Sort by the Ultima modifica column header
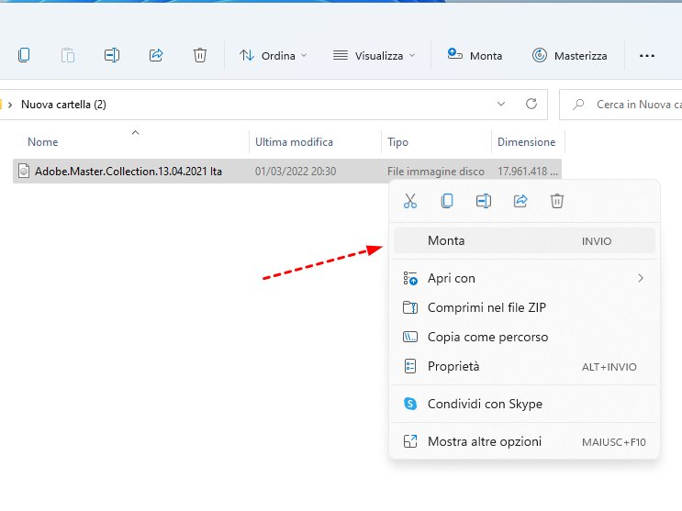682x511 pixels. 294,142
